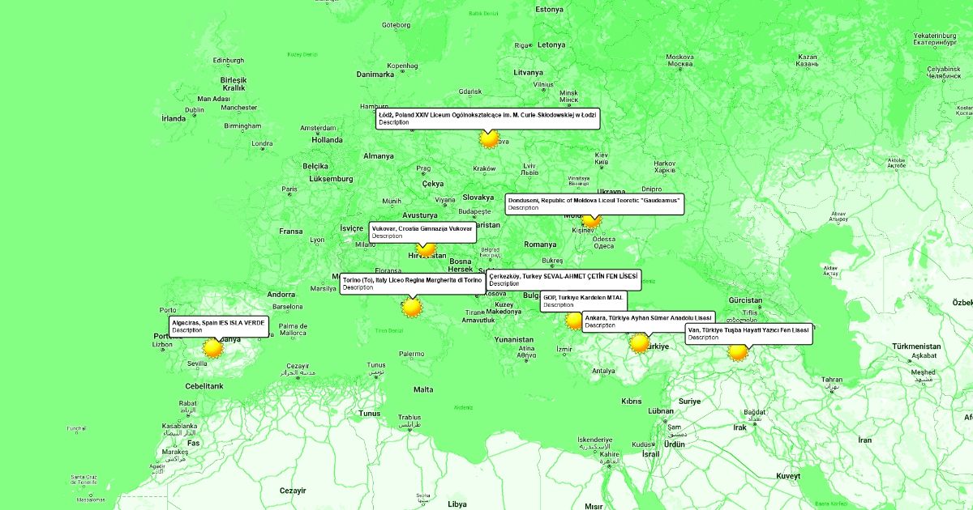
Task: Click the Bağdat city label on map
Action: [754, 412]
